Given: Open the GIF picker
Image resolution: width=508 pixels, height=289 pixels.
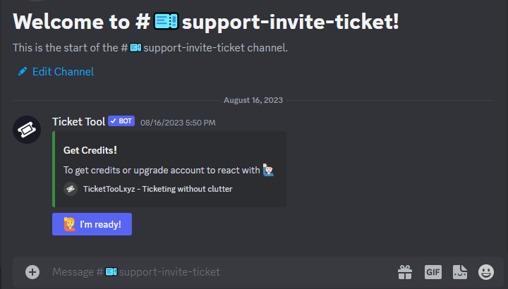Looking at the screenshot, I should (x=433, y=272).
